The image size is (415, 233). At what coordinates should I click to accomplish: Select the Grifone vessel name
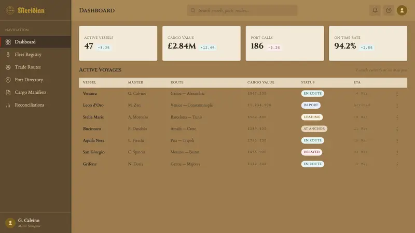(90, 164)
